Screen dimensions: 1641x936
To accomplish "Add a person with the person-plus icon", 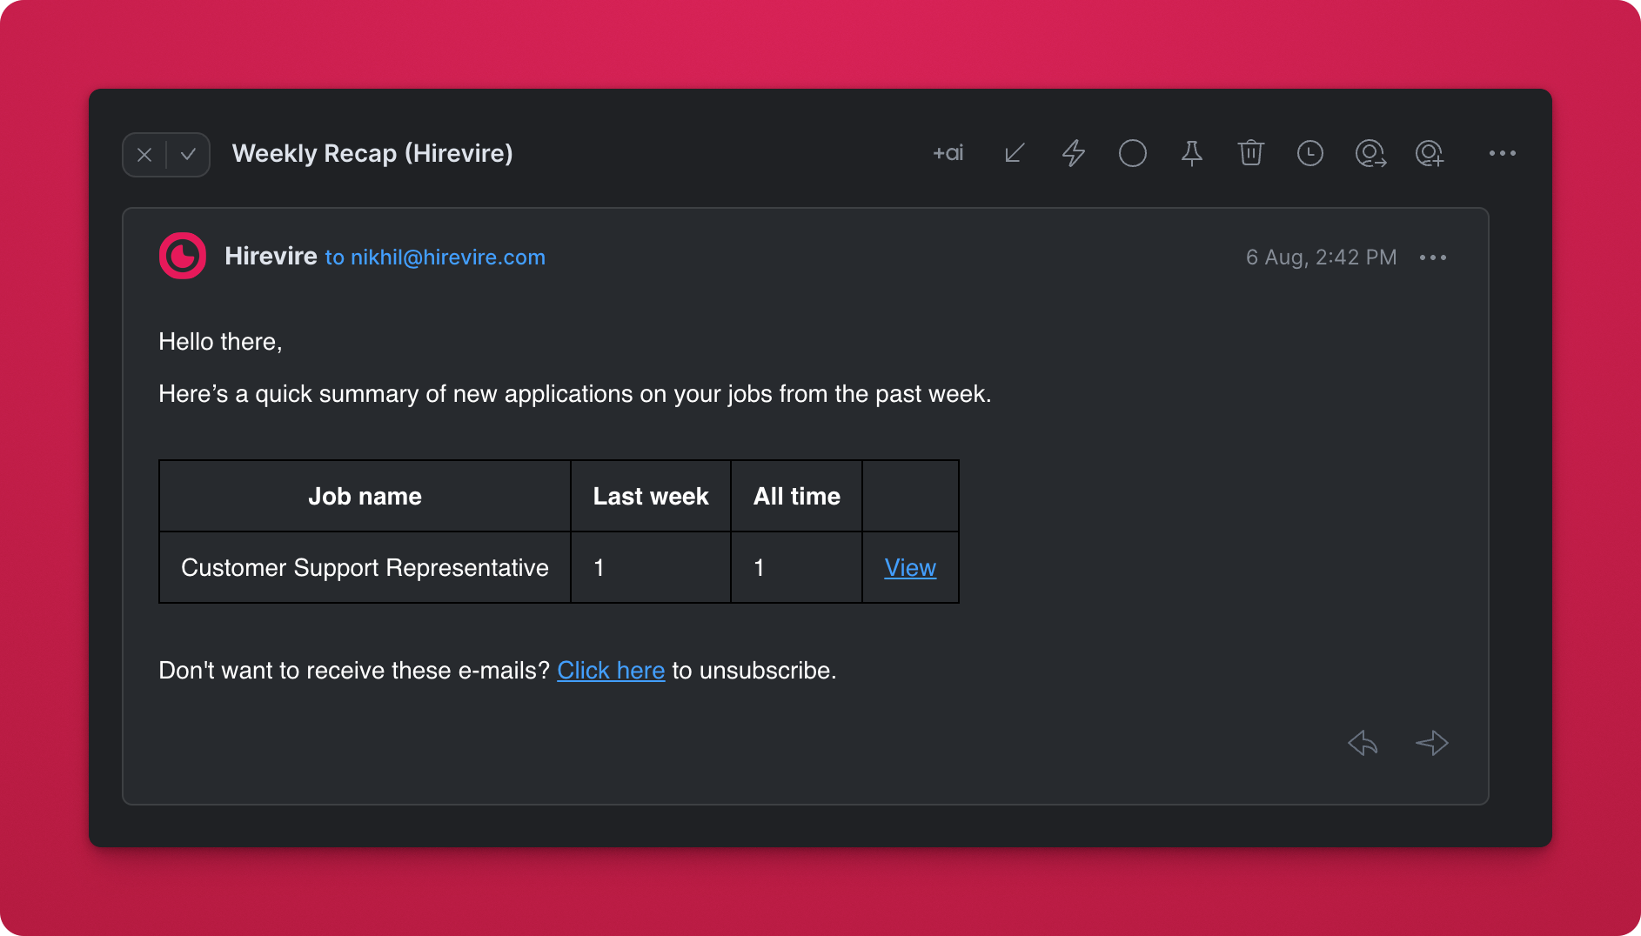I will (1429, 154).
